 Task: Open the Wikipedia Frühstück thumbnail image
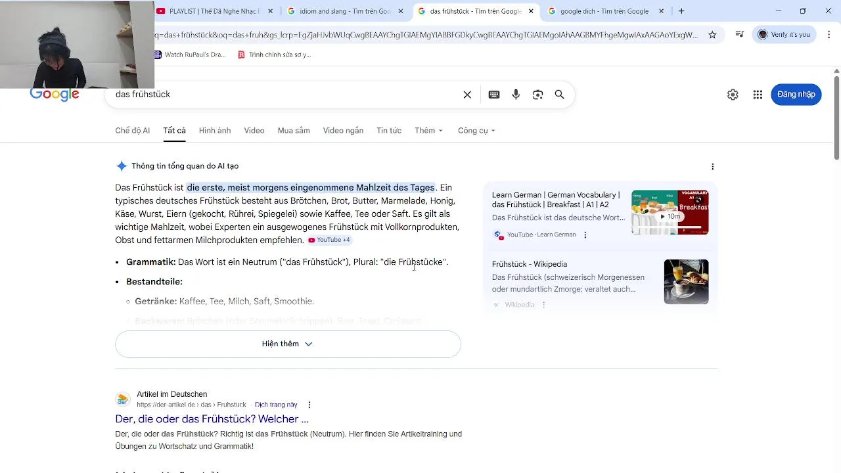[x=686, y=282]
